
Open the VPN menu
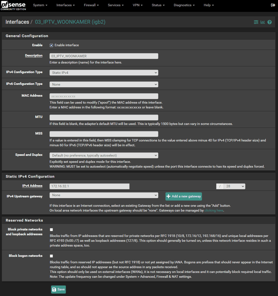(137, 5)
